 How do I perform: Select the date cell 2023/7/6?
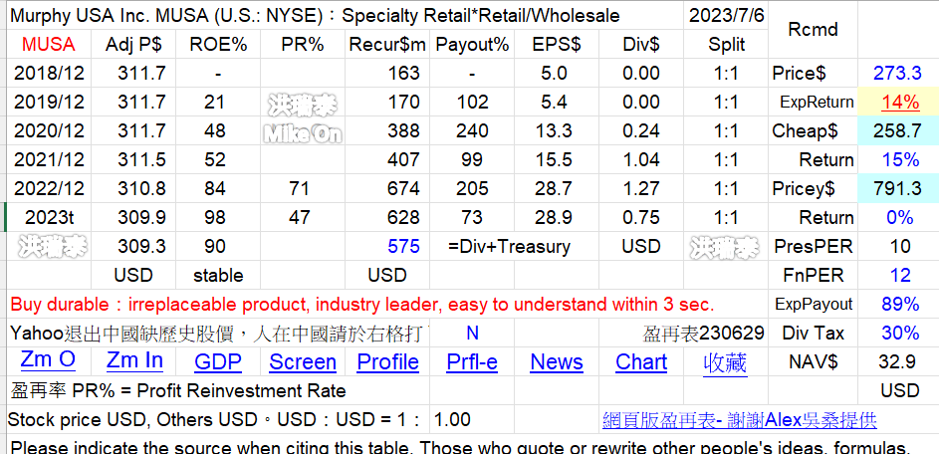pos(726,16)
